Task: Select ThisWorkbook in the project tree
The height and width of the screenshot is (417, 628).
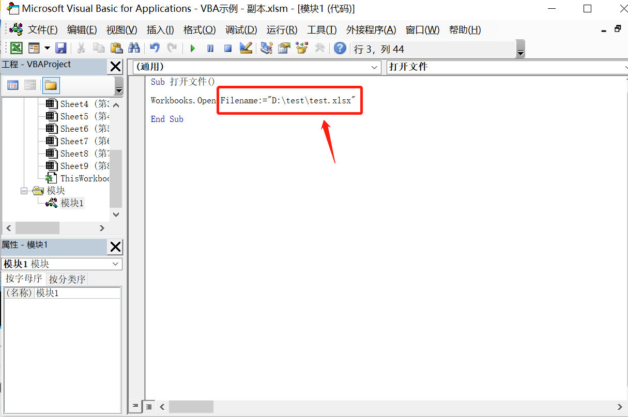Action: [x=78, y=178]
